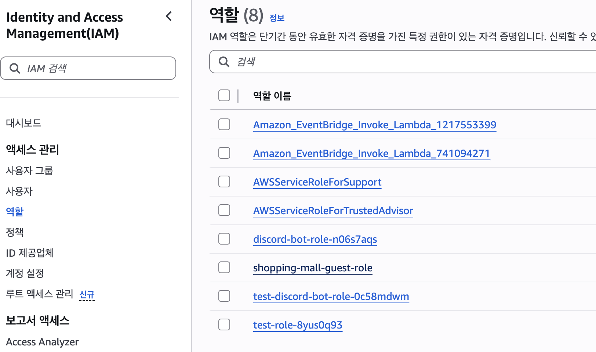Focus the IAM 검색 sidebar search field

[95, 69]
